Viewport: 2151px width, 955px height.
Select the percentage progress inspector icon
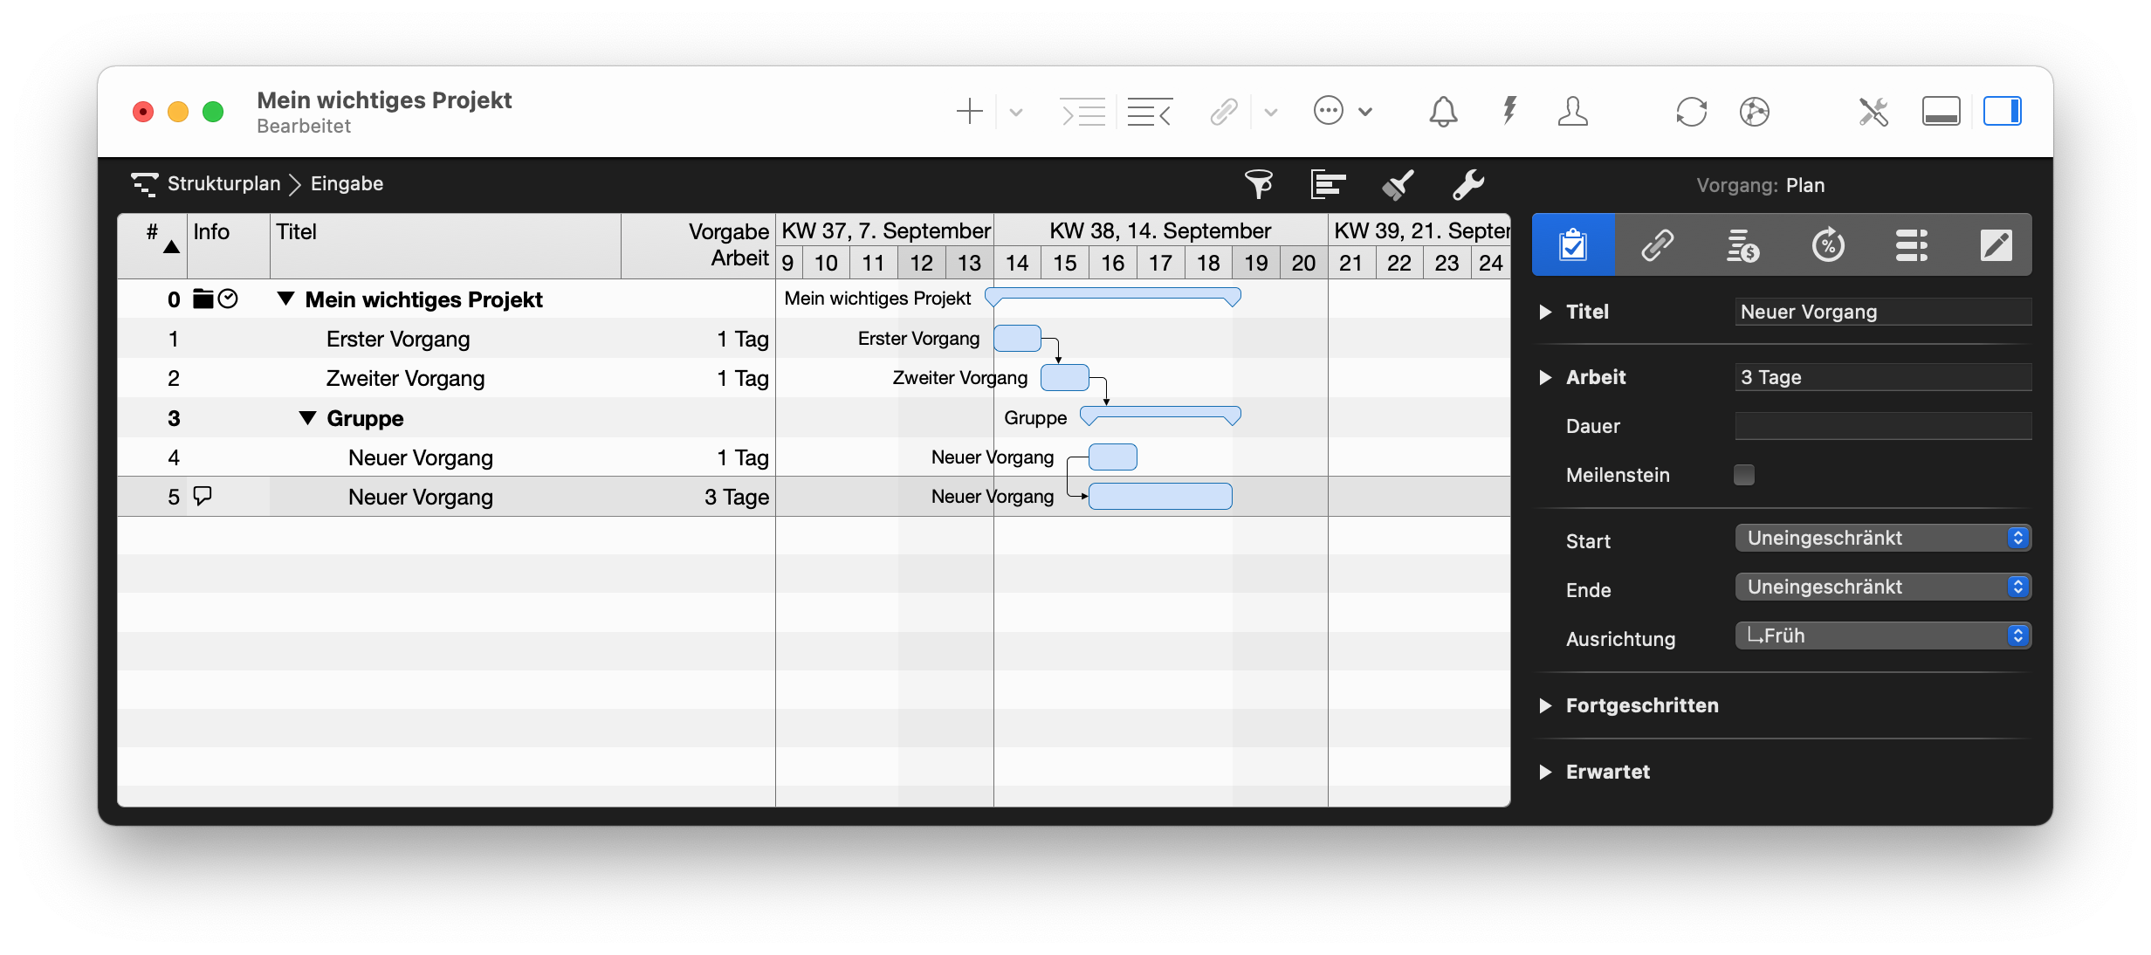1829,244
